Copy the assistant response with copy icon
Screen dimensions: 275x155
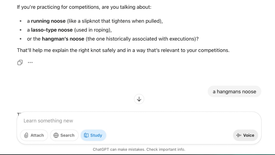click(x=20, y=62)
